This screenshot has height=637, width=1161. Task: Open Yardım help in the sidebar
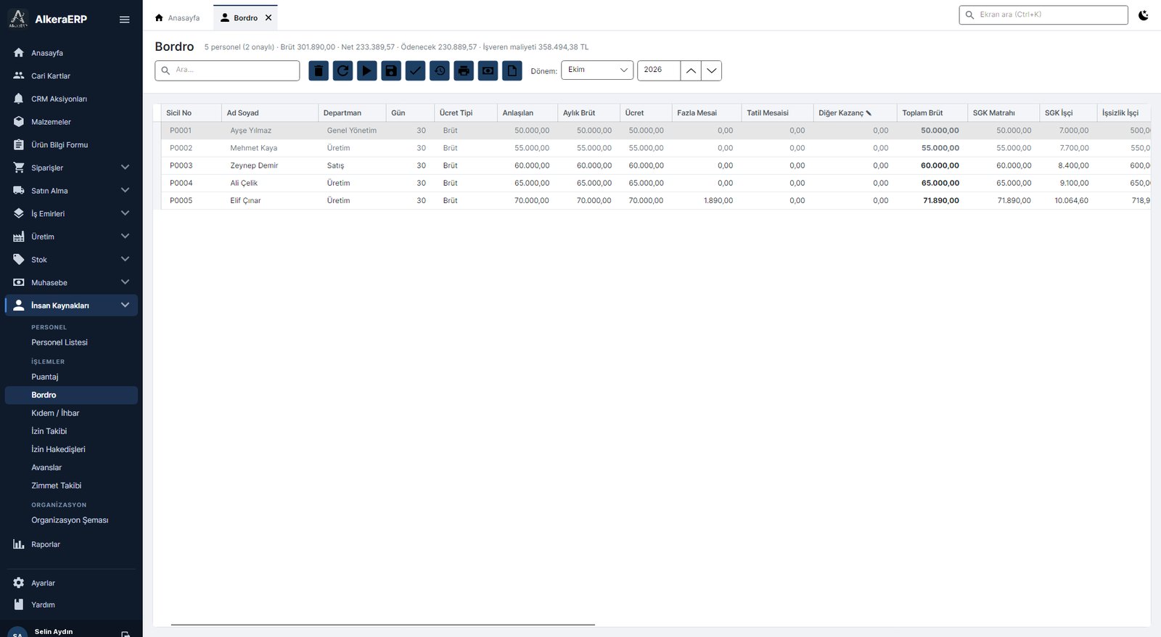(71, 604)
